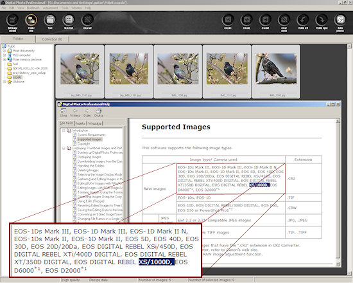Open the View menu
Image resolution: width=353 pixels, height=283 pixels.
[21, 8]
